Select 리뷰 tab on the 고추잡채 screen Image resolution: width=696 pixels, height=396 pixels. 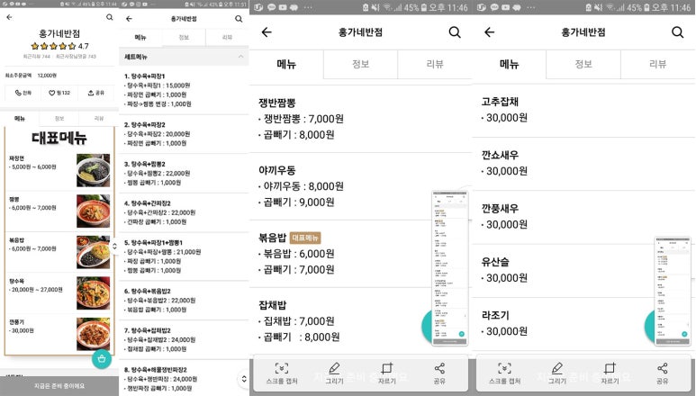click(657, 64)
